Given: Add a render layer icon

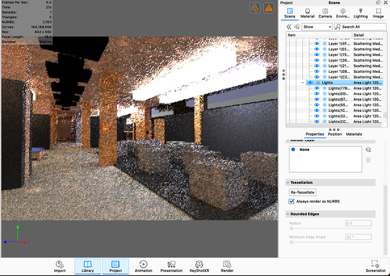Looking at the screenshot, I should 369,150.
